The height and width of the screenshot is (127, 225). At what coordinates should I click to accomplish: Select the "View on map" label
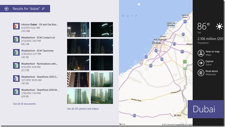click(213, 52)
